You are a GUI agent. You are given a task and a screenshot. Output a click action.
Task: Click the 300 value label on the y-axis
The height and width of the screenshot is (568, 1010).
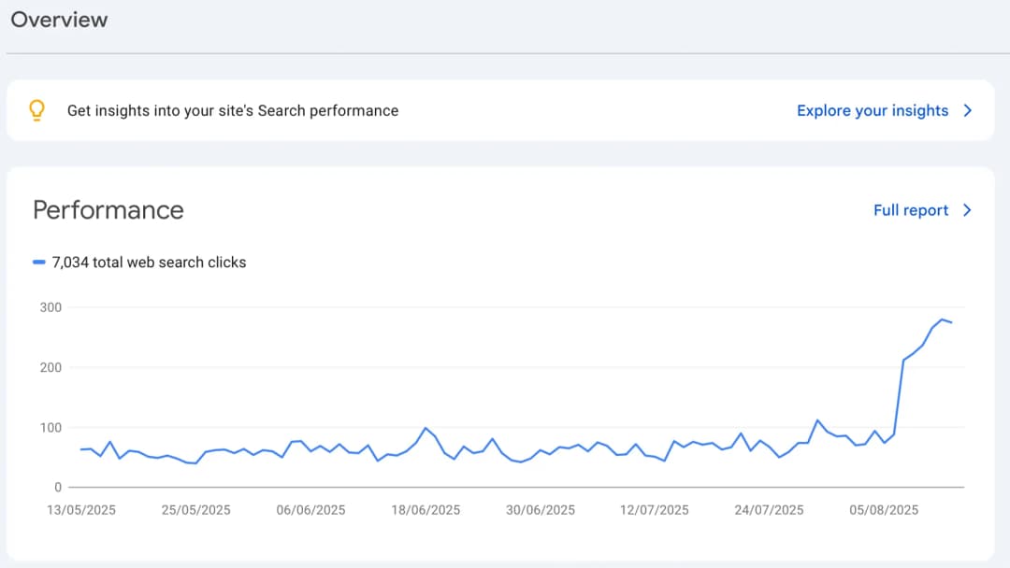click(x=50, y=307)
